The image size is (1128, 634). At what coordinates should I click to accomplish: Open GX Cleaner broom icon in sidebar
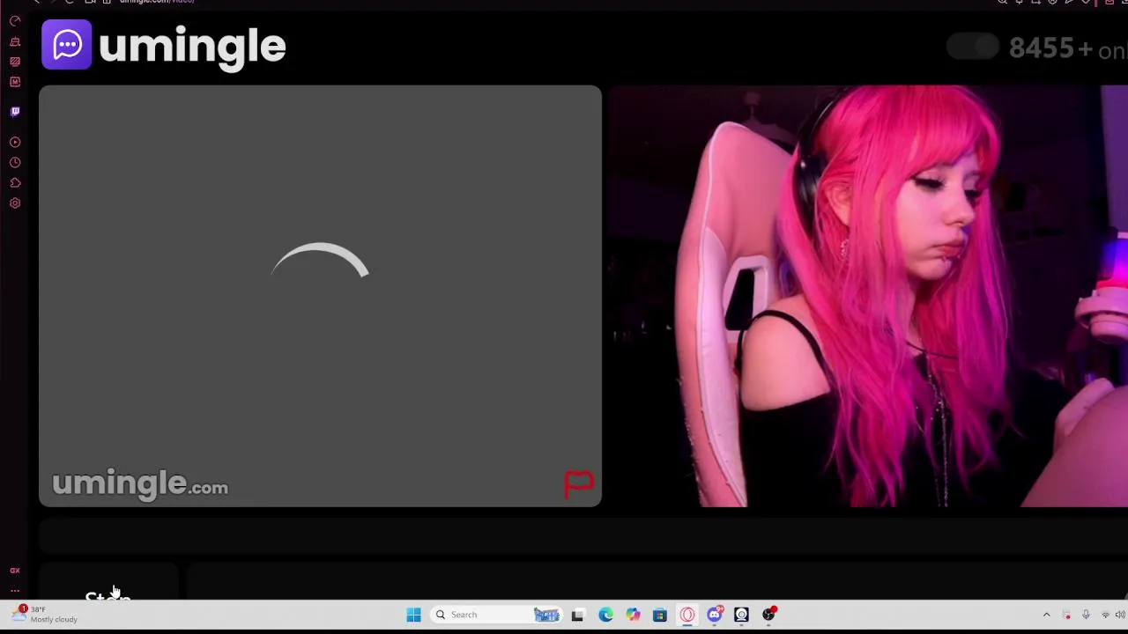tap(15, 41)
